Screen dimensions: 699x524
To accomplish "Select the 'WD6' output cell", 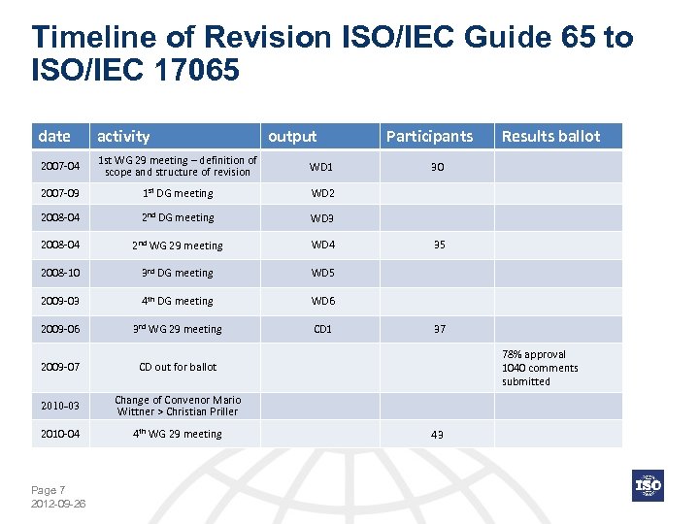I will (x=320, y=301).
